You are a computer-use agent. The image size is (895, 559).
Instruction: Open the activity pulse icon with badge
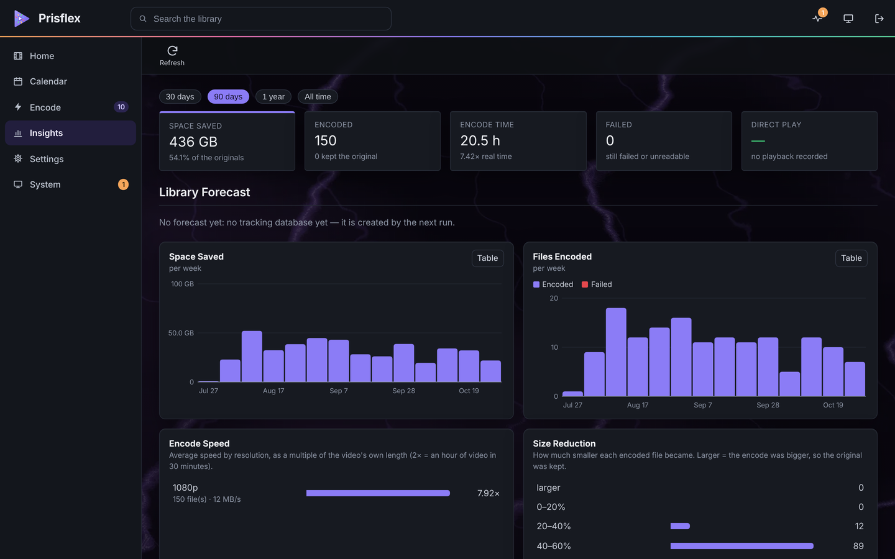point(818,18)
